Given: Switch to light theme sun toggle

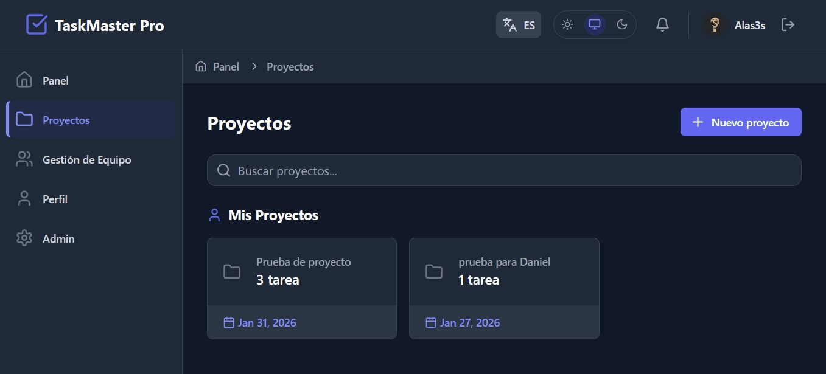Looking at the screenshot, I should 567,25.
